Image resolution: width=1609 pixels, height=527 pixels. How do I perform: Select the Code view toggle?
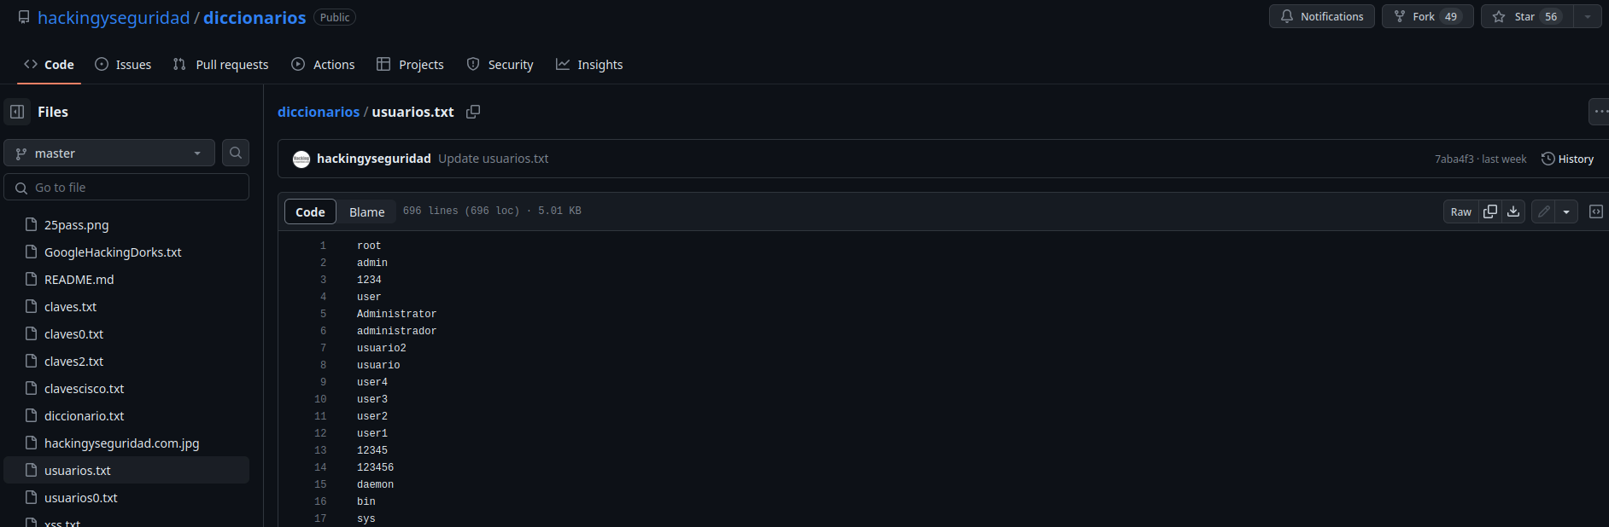pyautogui.click(x=310, y=211)
